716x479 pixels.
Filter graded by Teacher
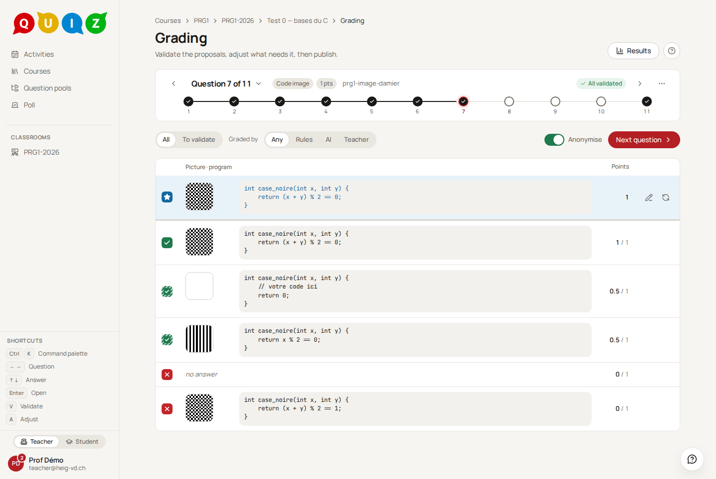(x=357, y=140)
